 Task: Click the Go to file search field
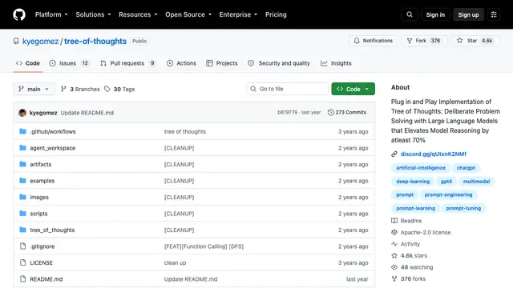[287, 89]
